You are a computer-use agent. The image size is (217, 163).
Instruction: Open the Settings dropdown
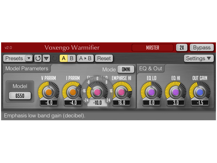coord(199,58)
